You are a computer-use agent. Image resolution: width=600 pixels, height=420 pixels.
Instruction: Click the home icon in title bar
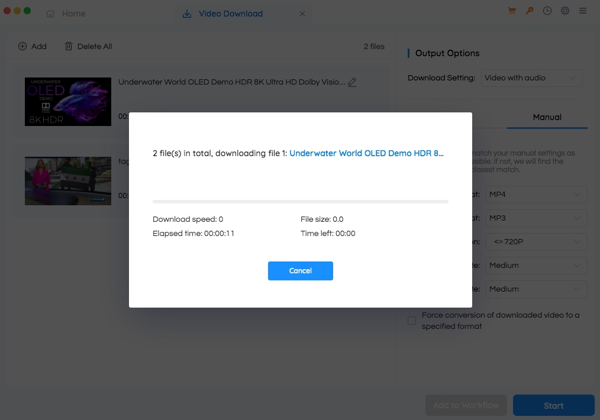pos(51,13)
